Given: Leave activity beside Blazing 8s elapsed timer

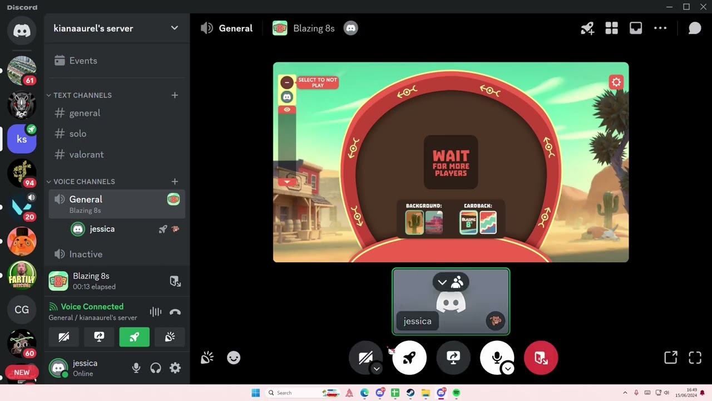Looking at the screenshot, I should click(x=175, y=281).
